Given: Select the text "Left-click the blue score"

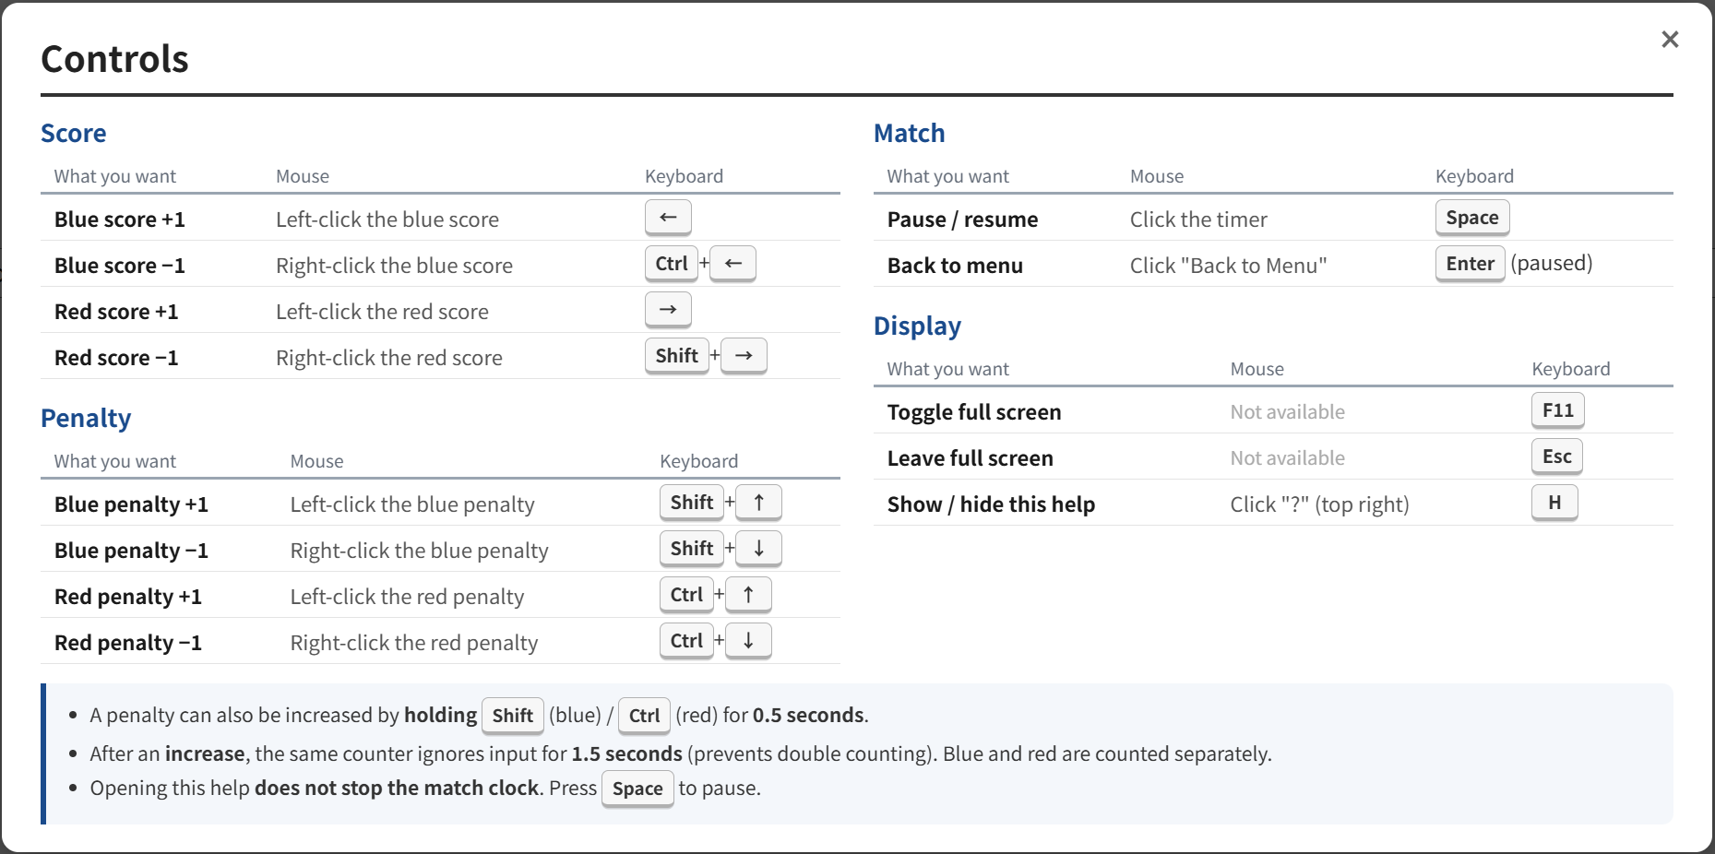Looking at the screenshot, I should [x=387, y=219].
